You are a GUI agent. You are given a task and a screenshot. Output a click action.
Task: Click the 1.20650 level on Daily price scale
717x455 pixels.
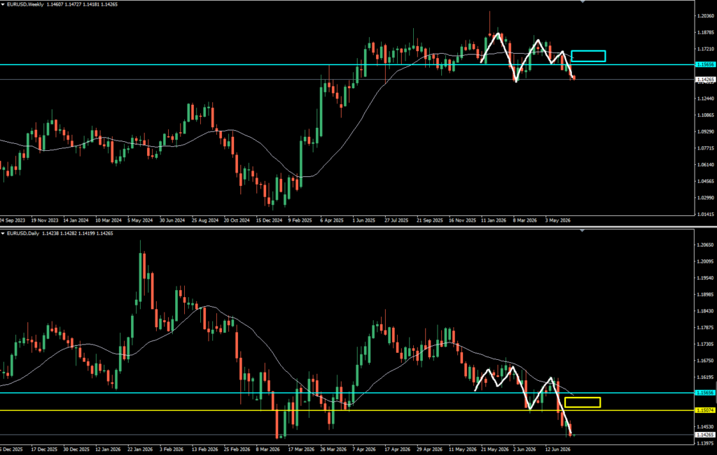point(706,245)
